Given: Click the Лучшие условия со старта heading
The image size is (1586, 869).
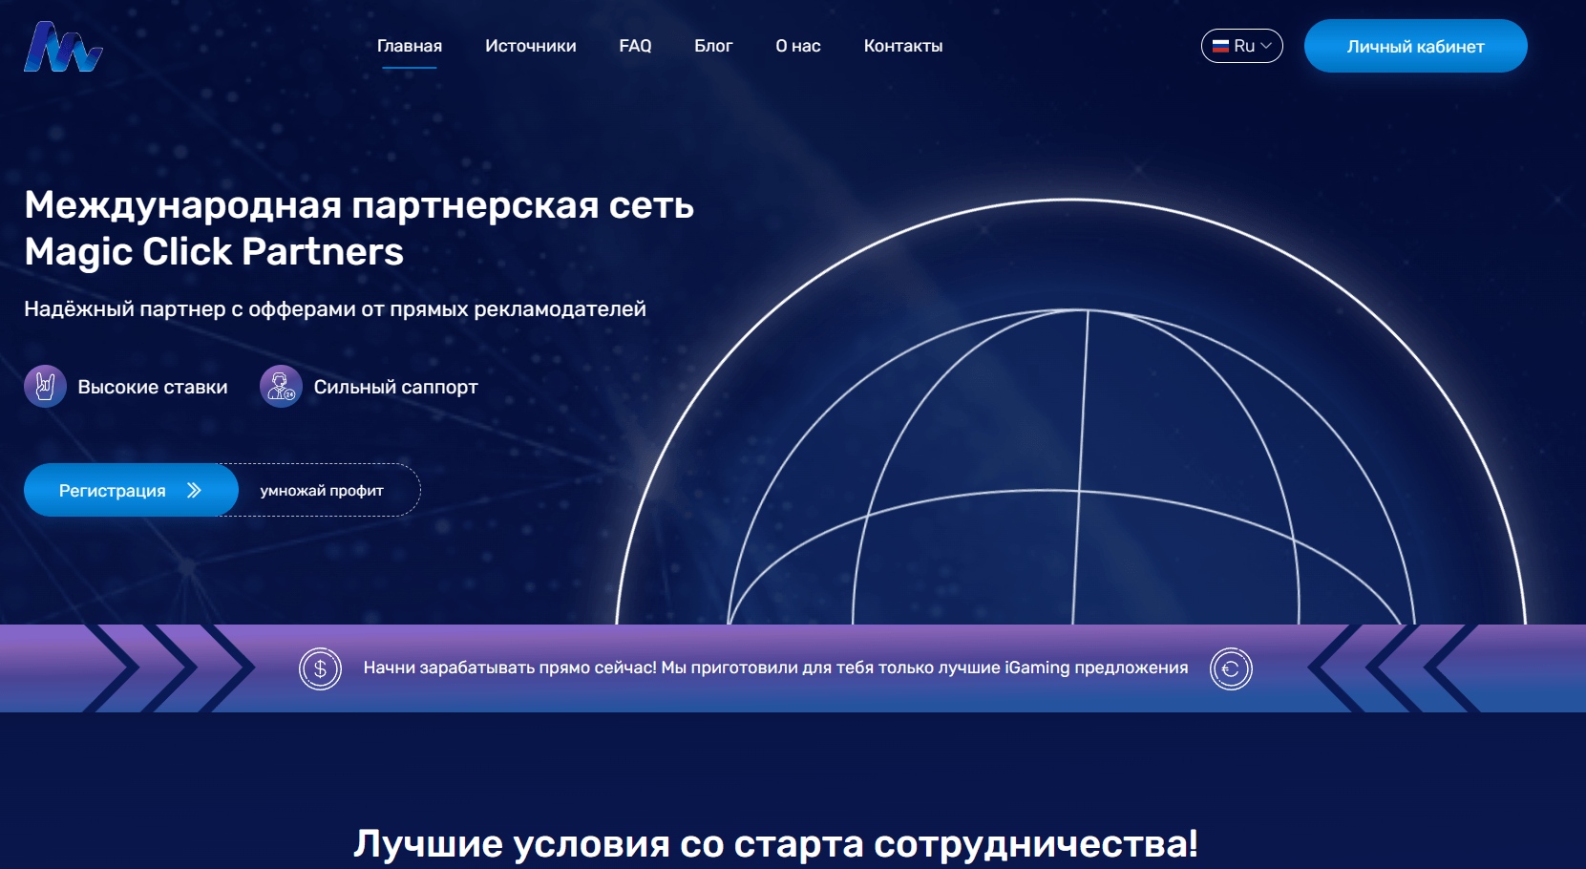Looking at the screenshot, I should click(775, 843).
